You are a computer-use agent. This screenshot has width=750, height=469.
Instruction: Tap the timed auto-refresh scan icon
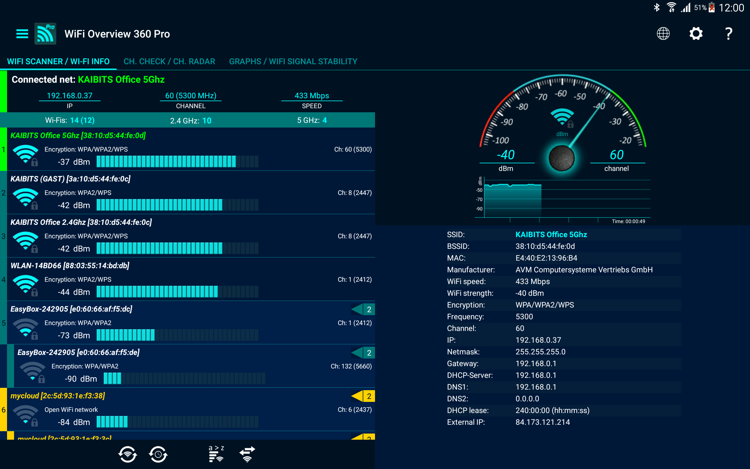click(158, 454)
